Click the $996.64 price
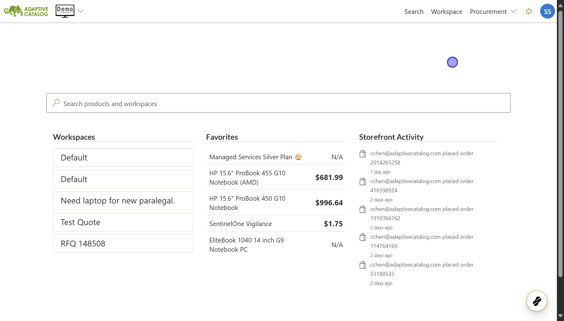Viewport: 564px width, 321px height. pos(329,203)
